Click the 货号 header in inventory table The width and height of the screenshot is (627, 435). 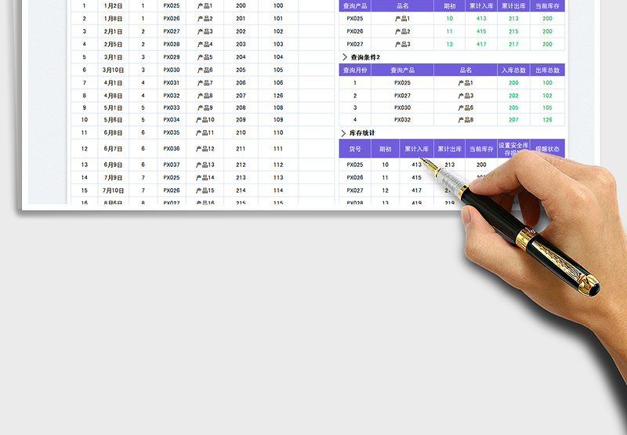[x=355, y=148]
